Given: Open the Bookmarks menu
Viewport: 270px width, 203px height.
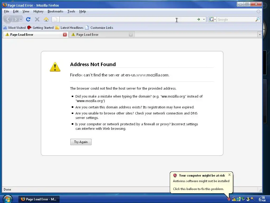Looking at the screenshot, I should point(55,11).
